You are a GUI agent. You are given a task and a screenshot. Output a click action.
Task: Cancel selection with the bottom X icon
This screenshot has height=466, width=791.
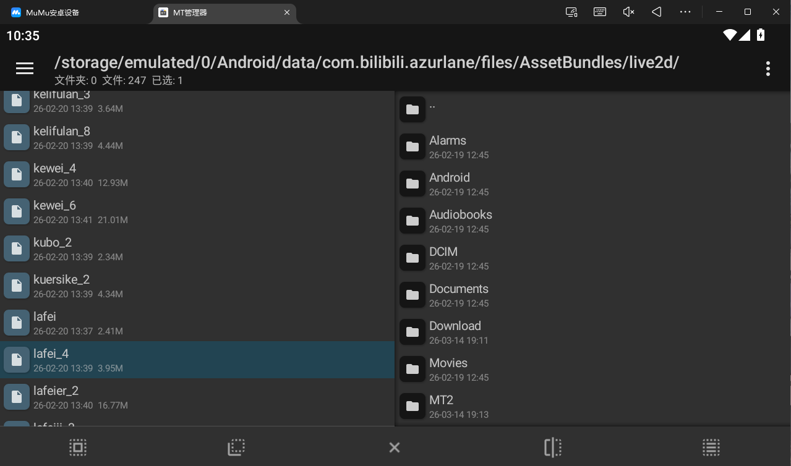(395, 447)
